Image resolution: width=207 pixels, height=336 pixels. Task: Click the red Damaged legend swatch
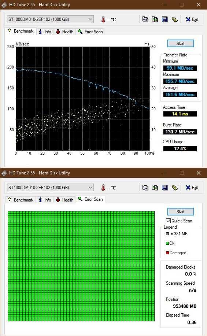[x=167, y=253]
